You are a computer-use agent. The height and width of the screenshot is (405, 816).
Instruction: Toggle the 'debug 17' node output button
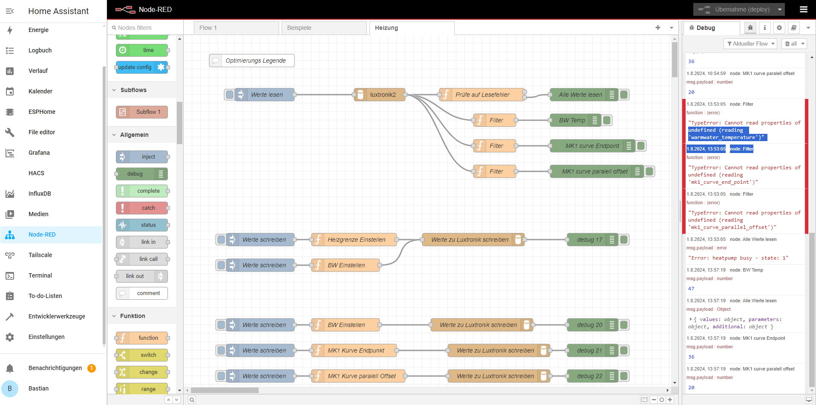point(624,240)
